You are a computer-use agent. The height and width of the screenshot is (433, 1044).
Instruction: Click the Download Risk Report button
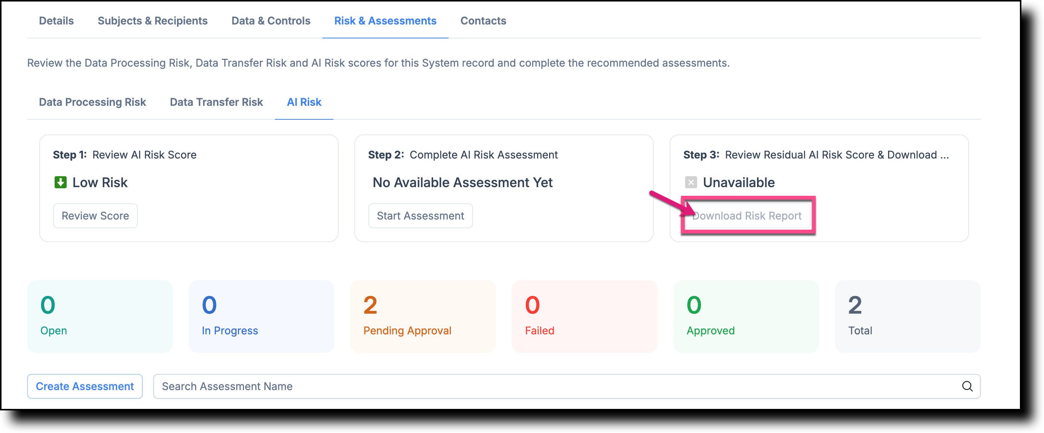(x=747, y=215)
